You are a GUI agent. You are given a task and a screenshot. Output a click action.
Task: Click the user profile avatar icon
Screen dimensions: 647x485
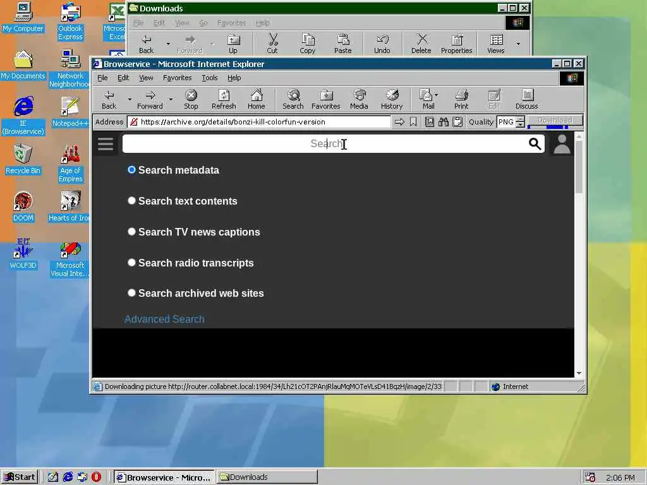(562, 144)
